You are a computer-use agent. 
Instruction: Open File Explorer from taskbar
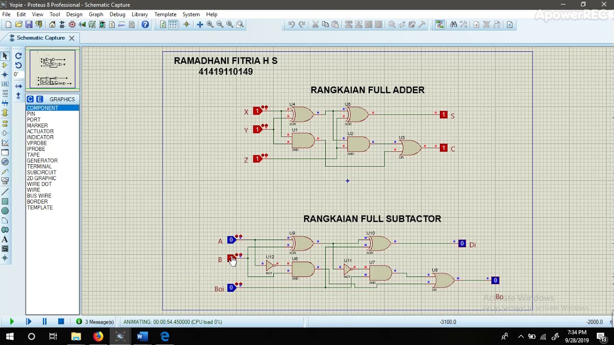76,336
